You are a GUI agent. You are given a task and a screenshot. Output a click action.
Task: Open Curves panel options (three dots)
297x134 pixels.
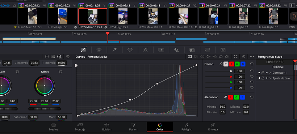click(x=252, y=56)
